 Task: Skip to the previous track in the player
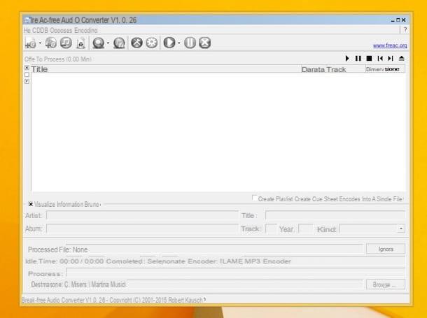click(380, 59)
